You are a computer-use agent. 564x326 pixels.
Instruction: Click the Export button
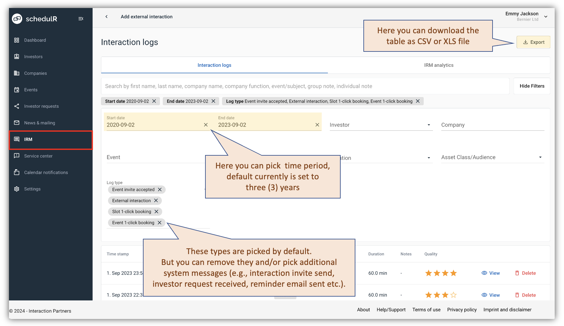[x=533, y=42]
